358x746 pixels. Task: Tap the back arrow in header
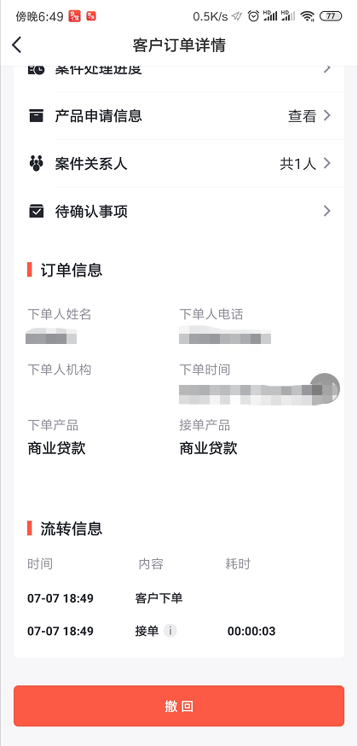point(17,45)
